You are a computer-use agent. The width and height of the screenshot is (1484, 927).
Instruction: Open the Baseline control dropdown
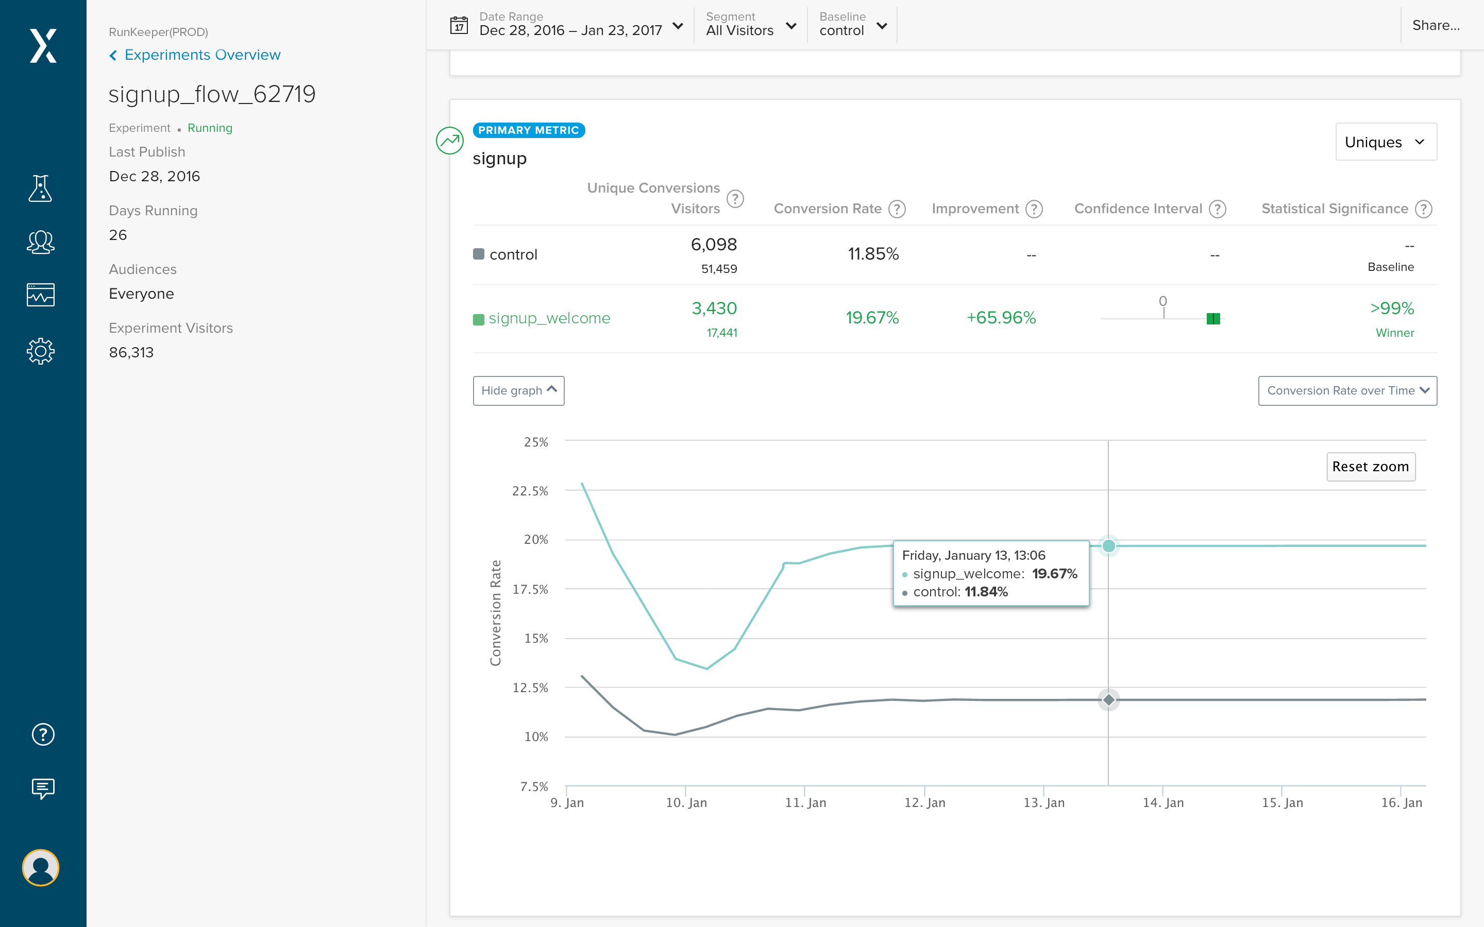click(852, 25)
